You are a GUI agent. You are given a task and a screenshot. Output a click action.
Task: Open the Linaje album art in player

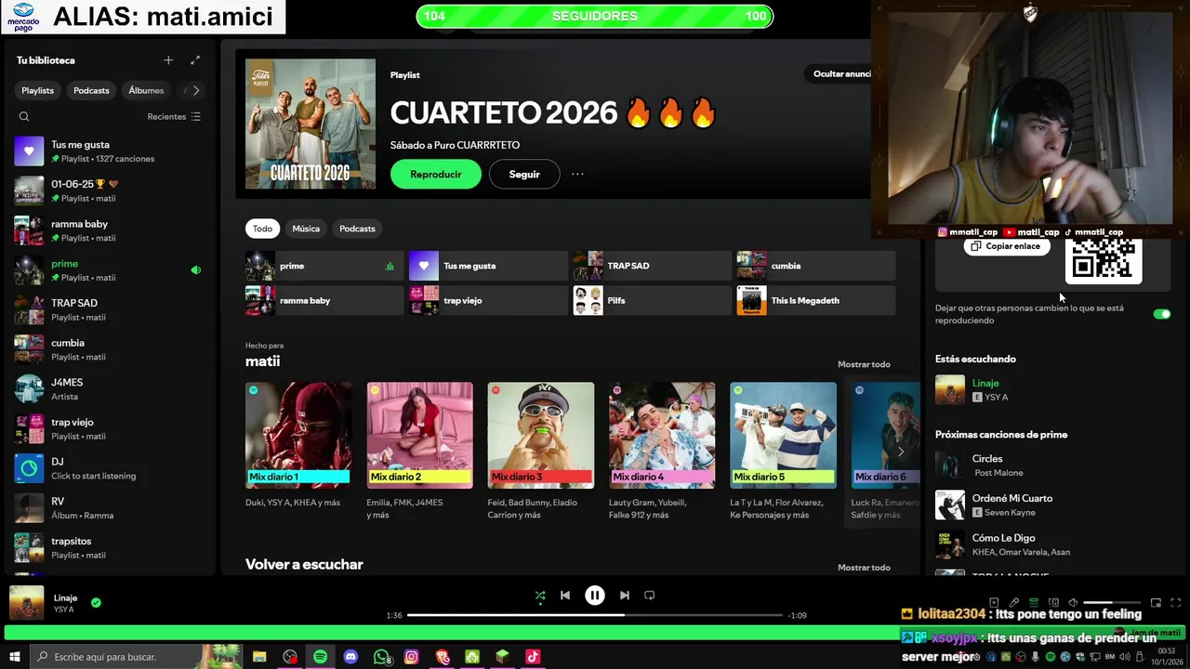click(x=26, y=603)
